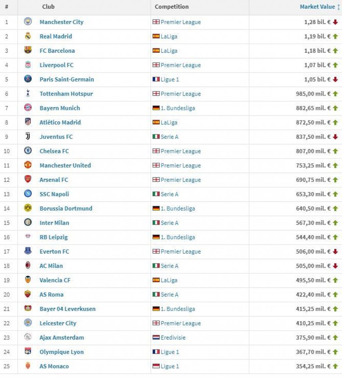Click the Competition column header
This screenshot has height=377, width=342.
pyautogui.click(x=172, y=7)
